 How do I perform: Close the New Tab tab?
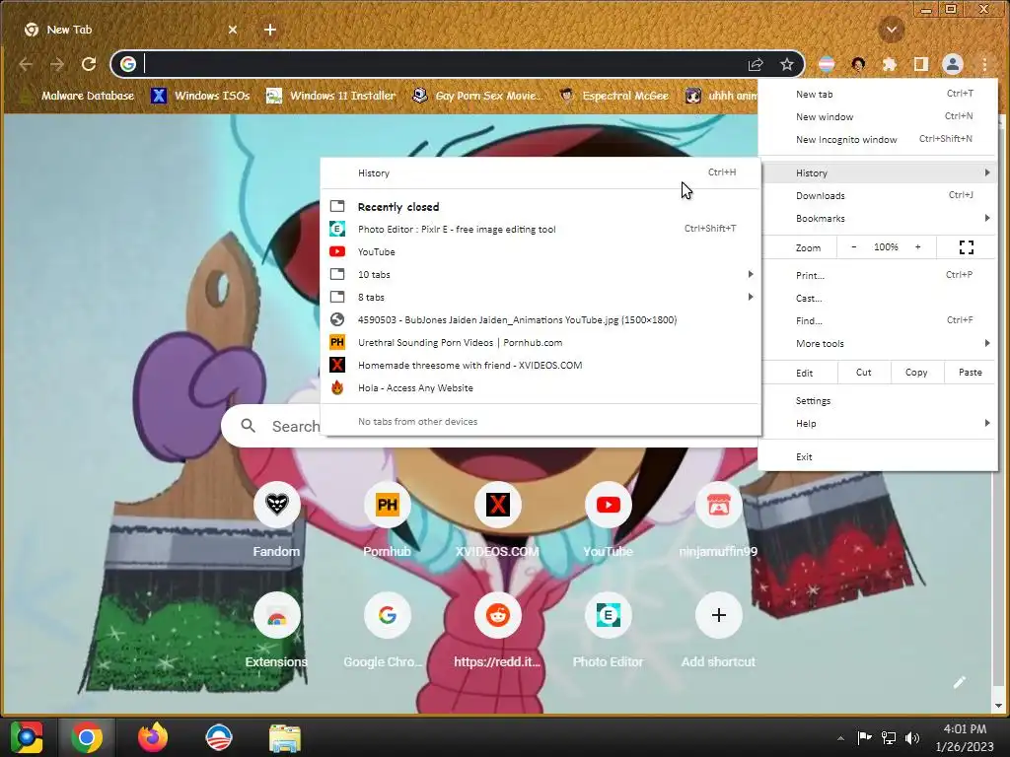point(233,30)
